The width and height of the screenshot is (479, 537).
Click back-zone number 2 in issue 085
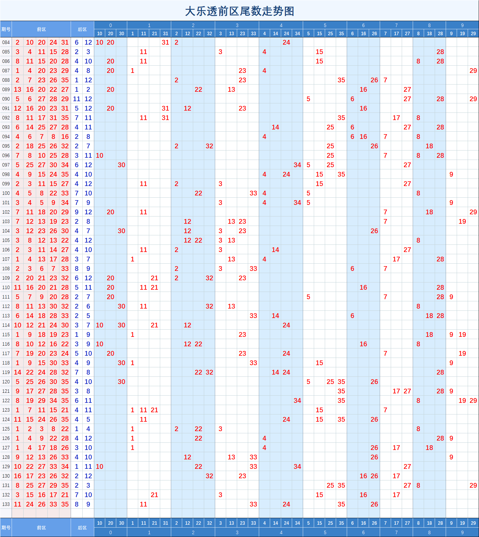(77, 52)
